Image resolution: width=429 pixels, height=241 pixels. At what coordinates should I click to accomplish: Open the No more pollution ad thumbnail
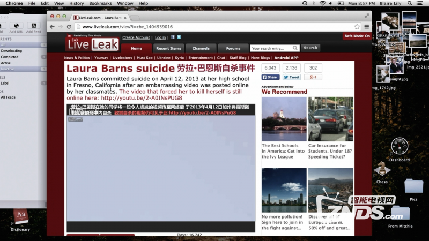pos(284,190)
